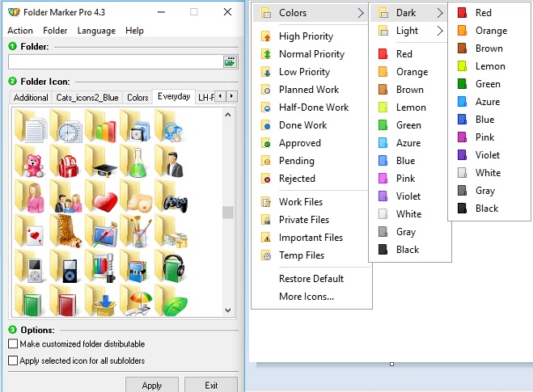The width and height of the screenshot is (533, 392).
Task: Select Dark Black folder color
Action: click(x=489, y=209)
